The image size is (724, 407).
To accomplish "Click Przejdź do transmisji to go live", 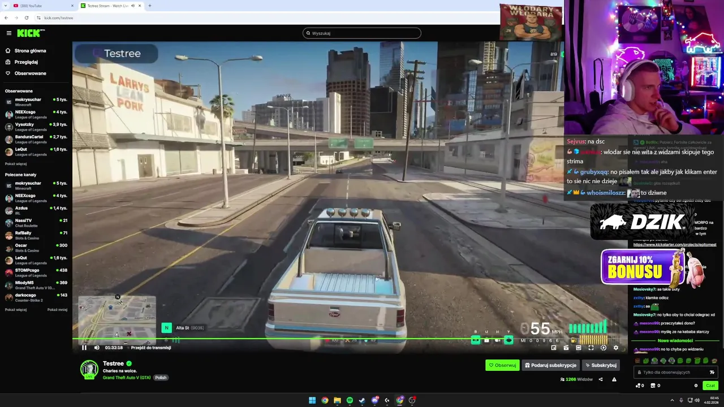I will pos(151,348).
